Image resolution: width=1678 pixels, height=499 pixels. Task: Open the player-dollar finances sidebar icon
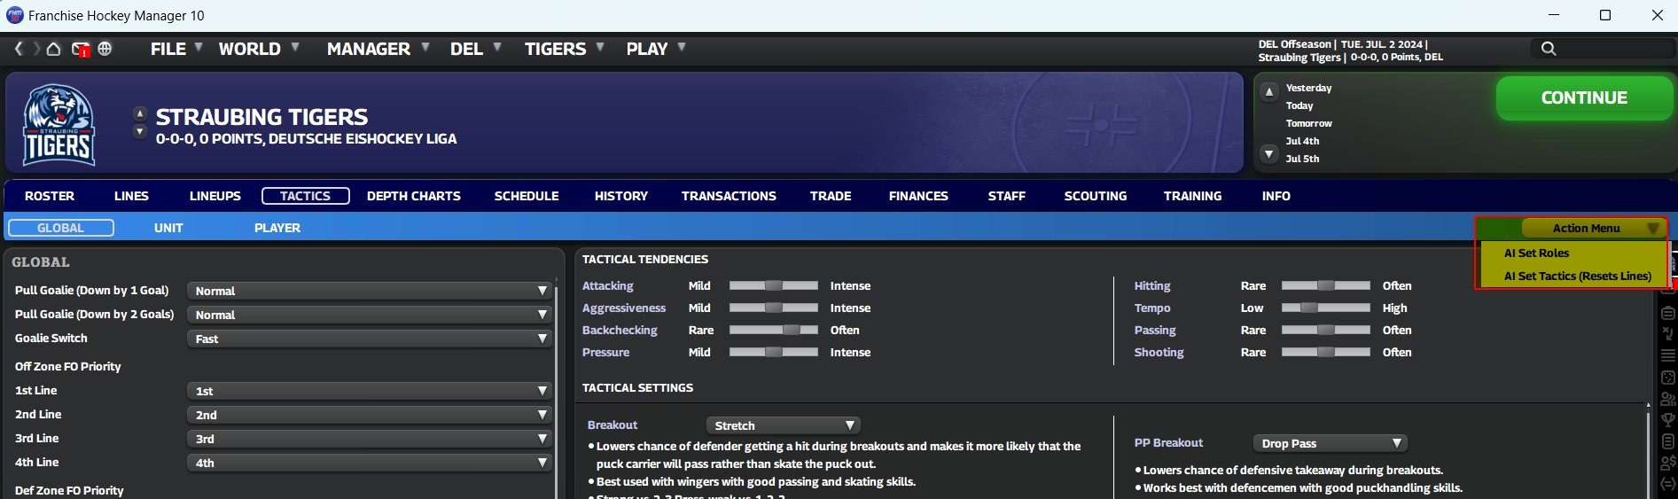coord(1668,463)
